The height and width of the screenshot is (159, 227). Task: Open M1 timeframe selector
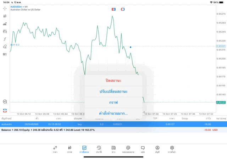click(x=5, y=54)
